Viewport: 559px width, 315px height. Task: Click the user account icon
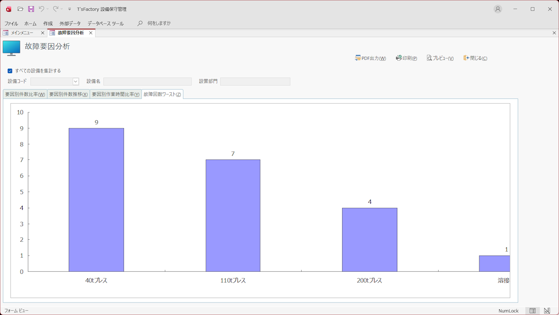coord(498,9)
